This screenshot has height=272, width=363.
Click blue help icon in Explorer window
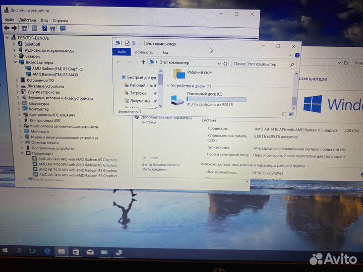297,55
